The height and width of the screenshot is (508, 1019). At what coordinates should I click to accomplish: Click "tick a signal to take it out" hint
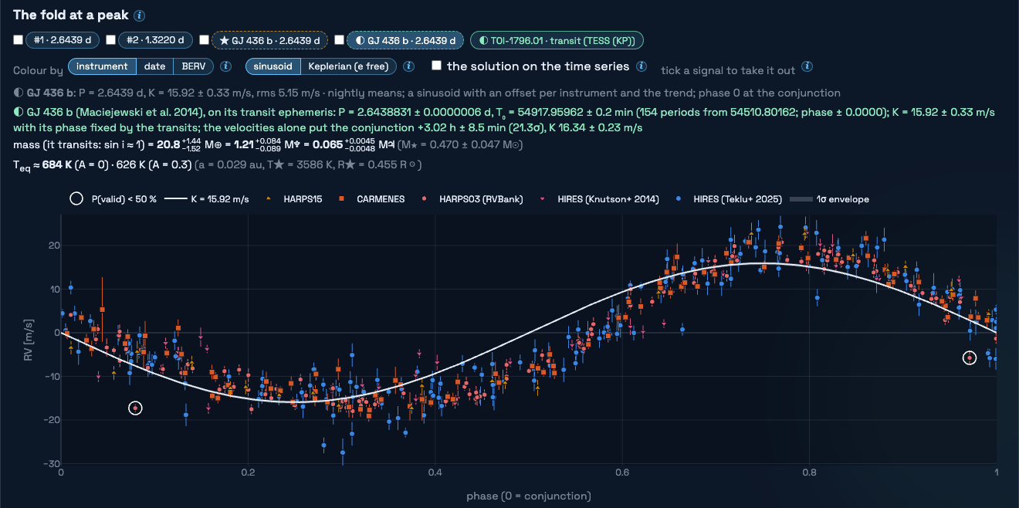coord(728,70)
